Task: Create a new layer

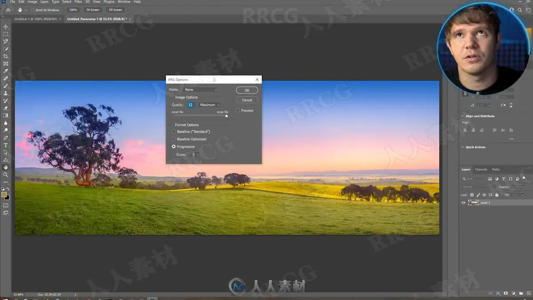Action: (x=528, y=293)
